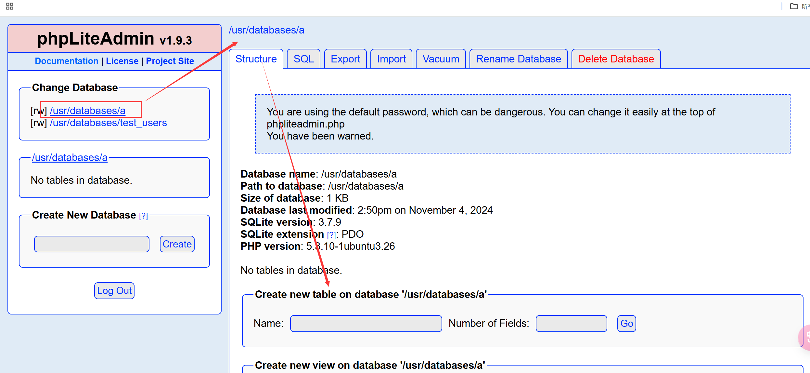810x373 pixels.
Task: Visit the Project Site link
Action: pos(170,61)
